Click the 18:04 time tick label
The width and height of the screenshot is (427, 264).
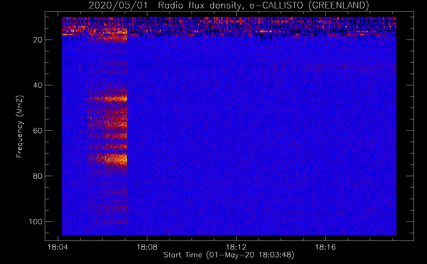click(58, 247)
